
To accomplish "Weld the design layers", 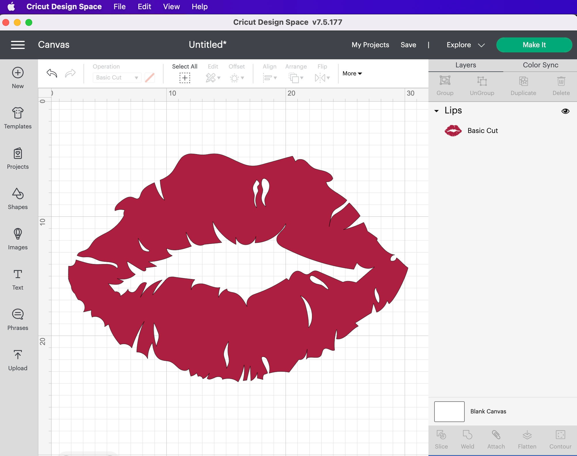I will pos(467,439).
